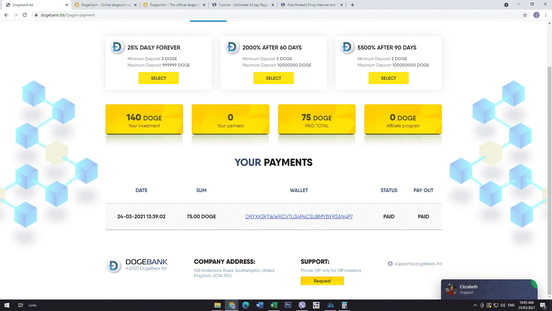
Task: Click the Dogecoin icon on 5500% plan
Action: click(x=347, y=47)
